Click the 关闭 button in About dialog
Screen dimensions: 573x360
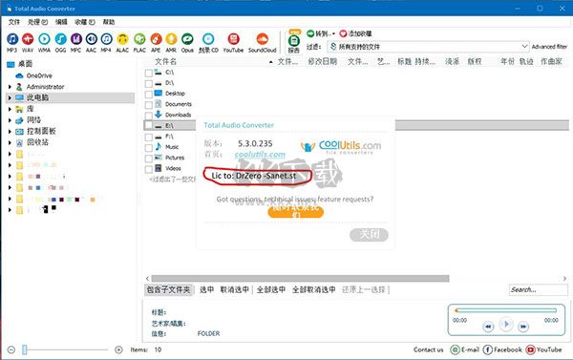[x=369, y=234]
